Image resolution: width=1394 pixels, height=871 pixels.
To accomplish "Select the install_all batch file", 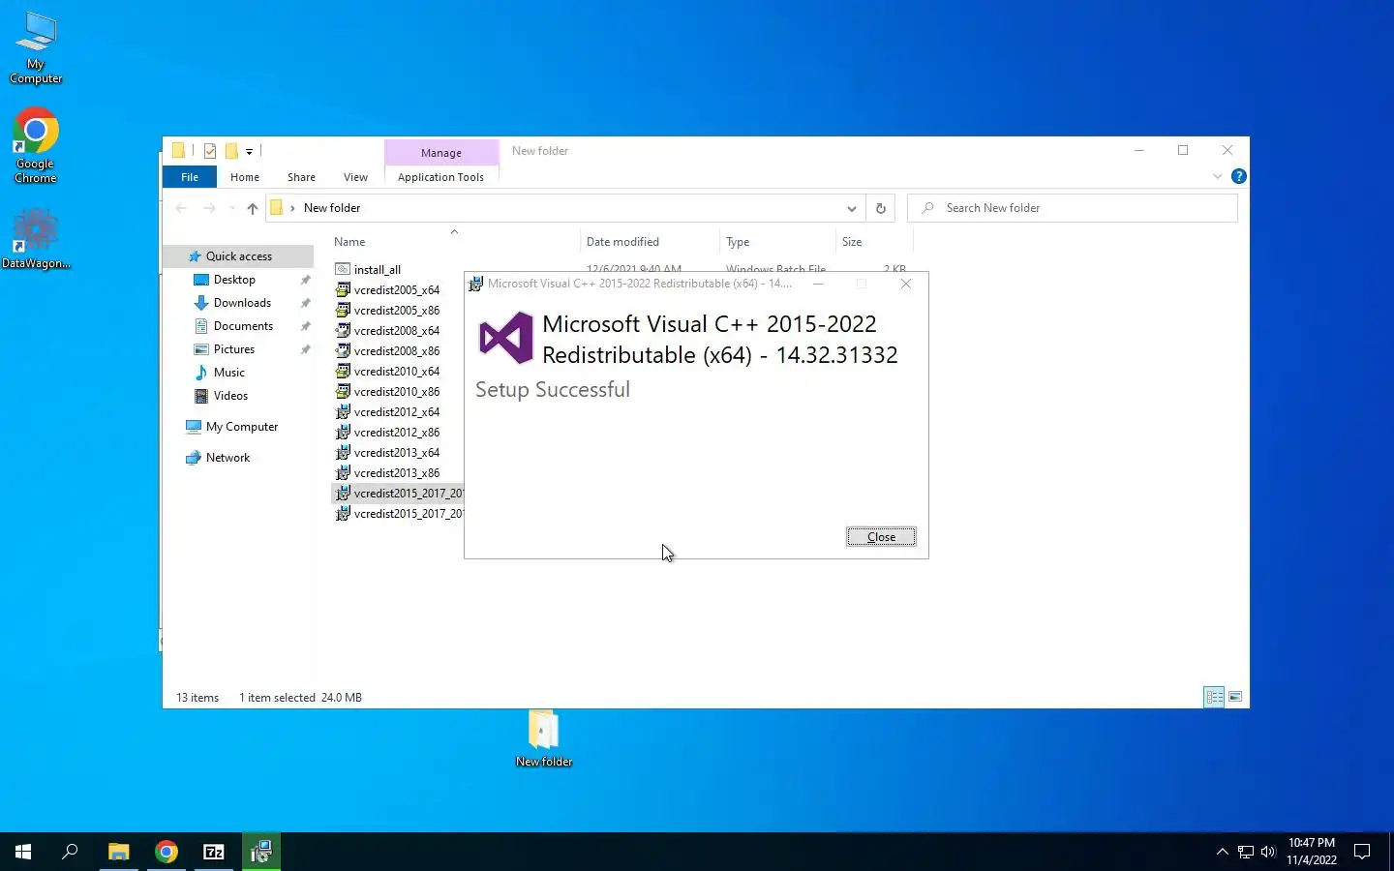I will pos(377,270).
